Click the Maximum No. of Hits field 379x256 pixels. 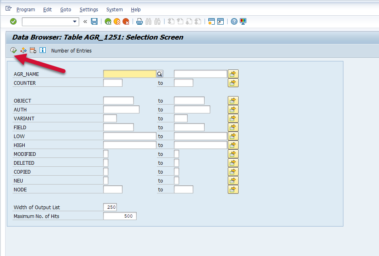pos(120,216)
